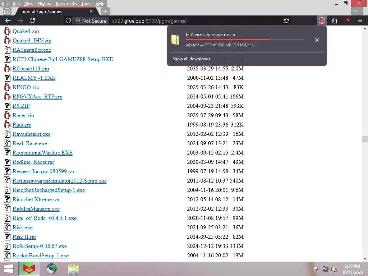The height and width of the screenshot is (276, 368).
Task: Download Ricochet Xtreme.rar
Action: [36, 199]
